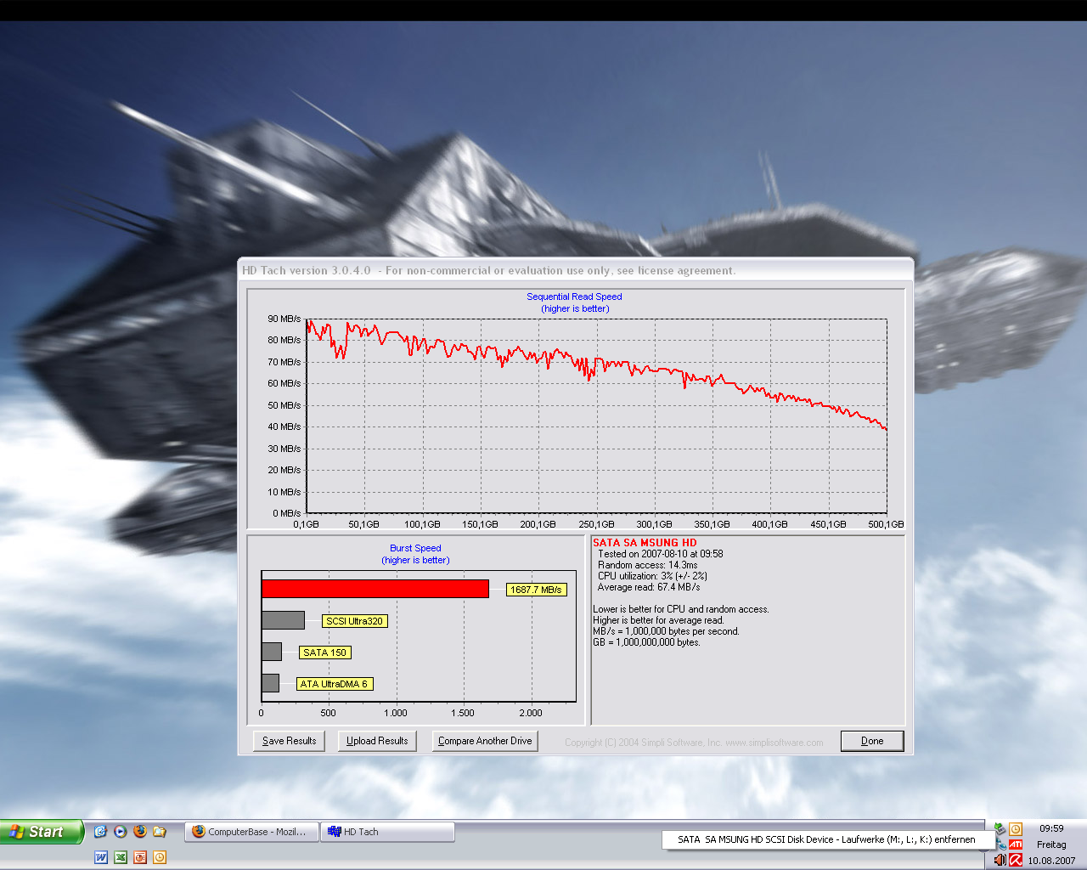Click the Upload Results button
This screenshot has width=1087, height=870.
(377, 741)
